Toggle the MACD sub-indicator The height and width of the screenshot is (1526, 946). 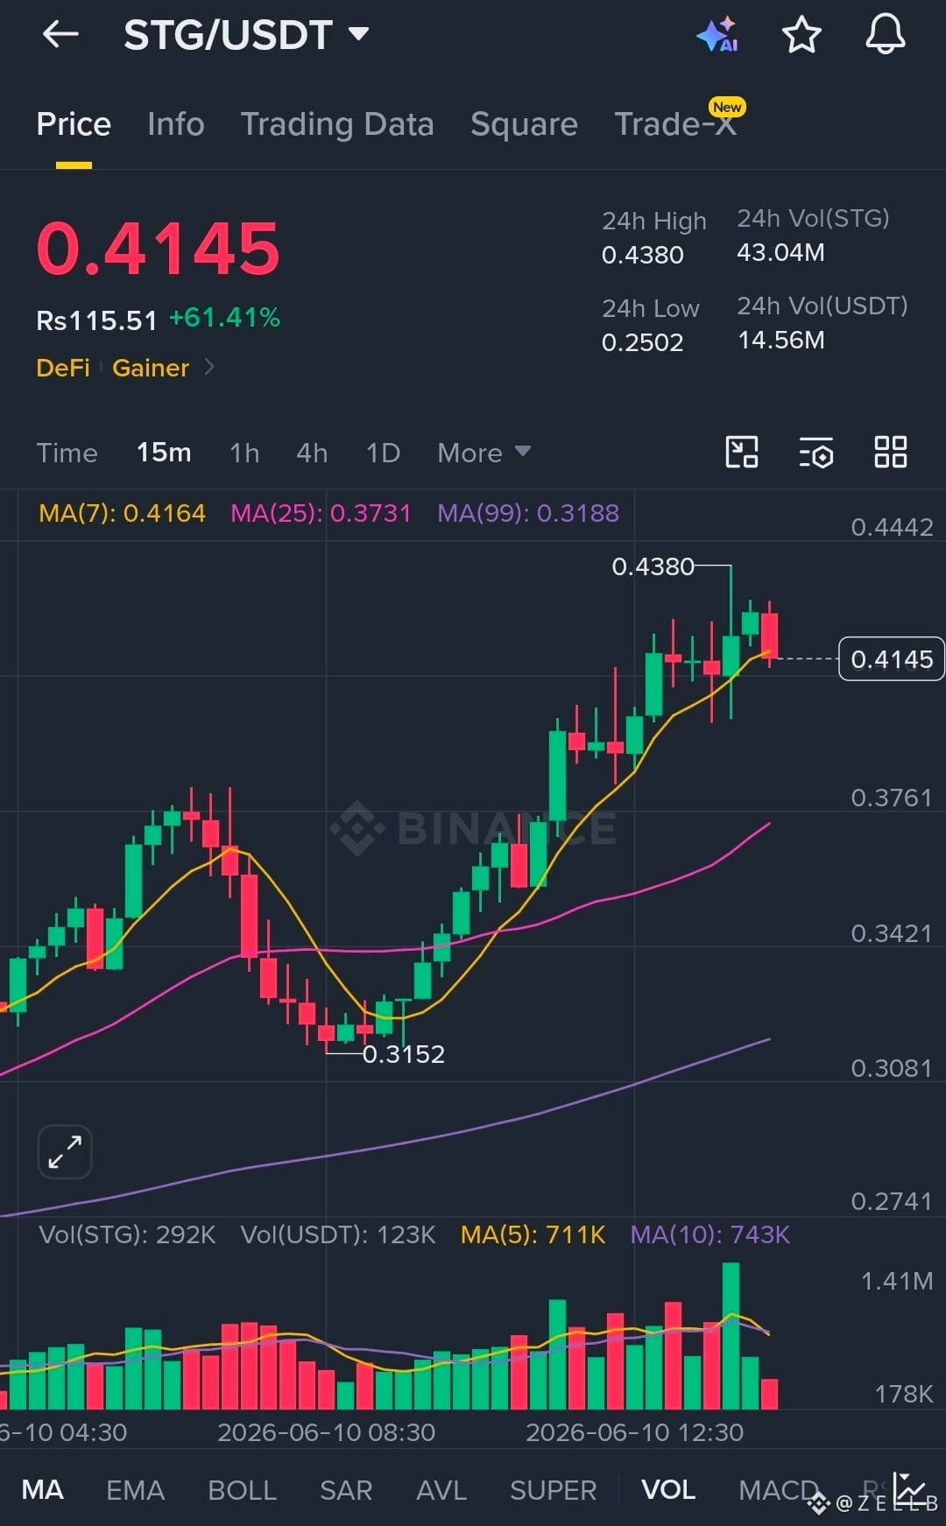click(778, 1489)
